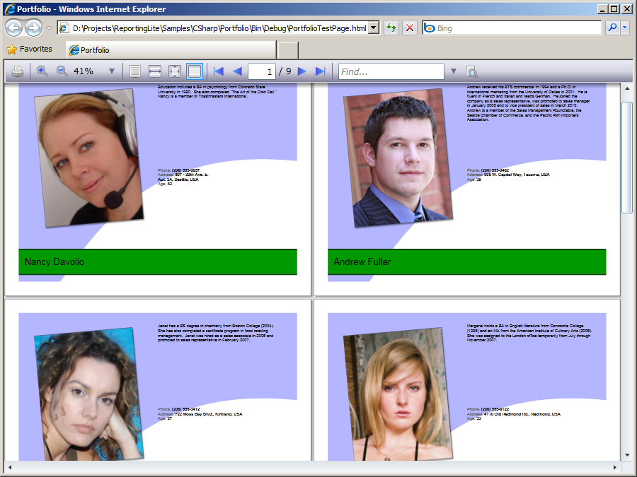The height and width of the screenshot is (477, 637).
Task: Click the browser Refresh button
Action: point(391,28)
